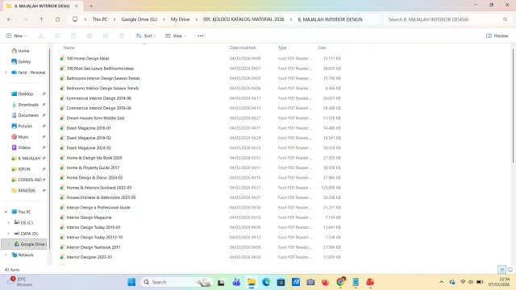Viewport: 516px width, 290px height.
Task: Click the Share icon in toolbar
Action: click(106, 35)
